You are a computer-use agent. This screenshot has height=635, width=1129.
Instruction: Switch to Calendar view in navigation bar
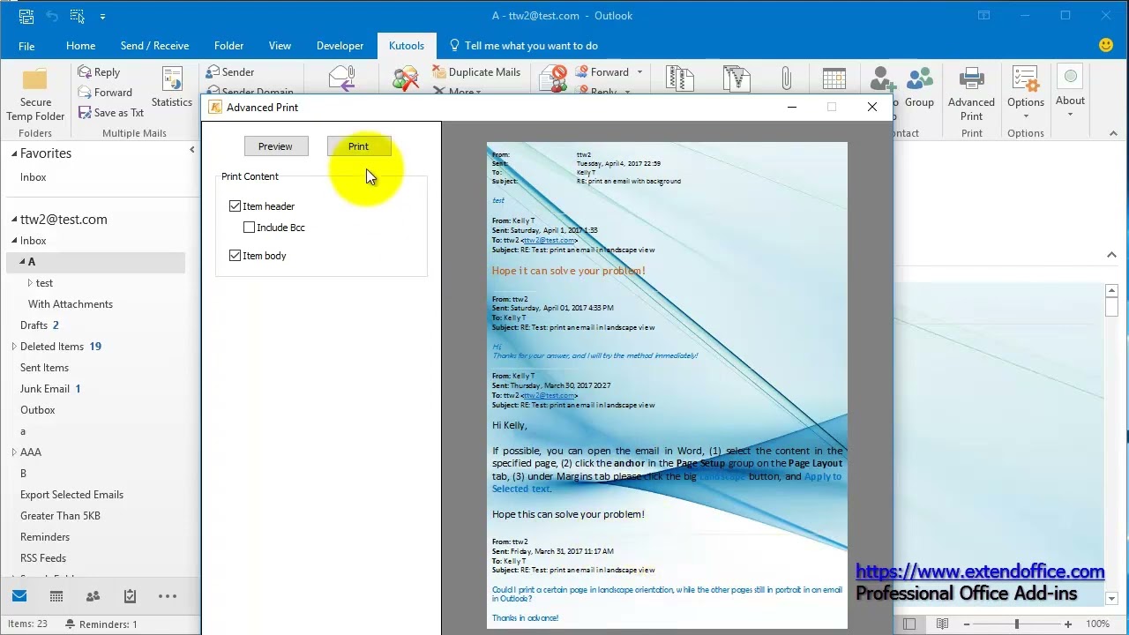56,596
